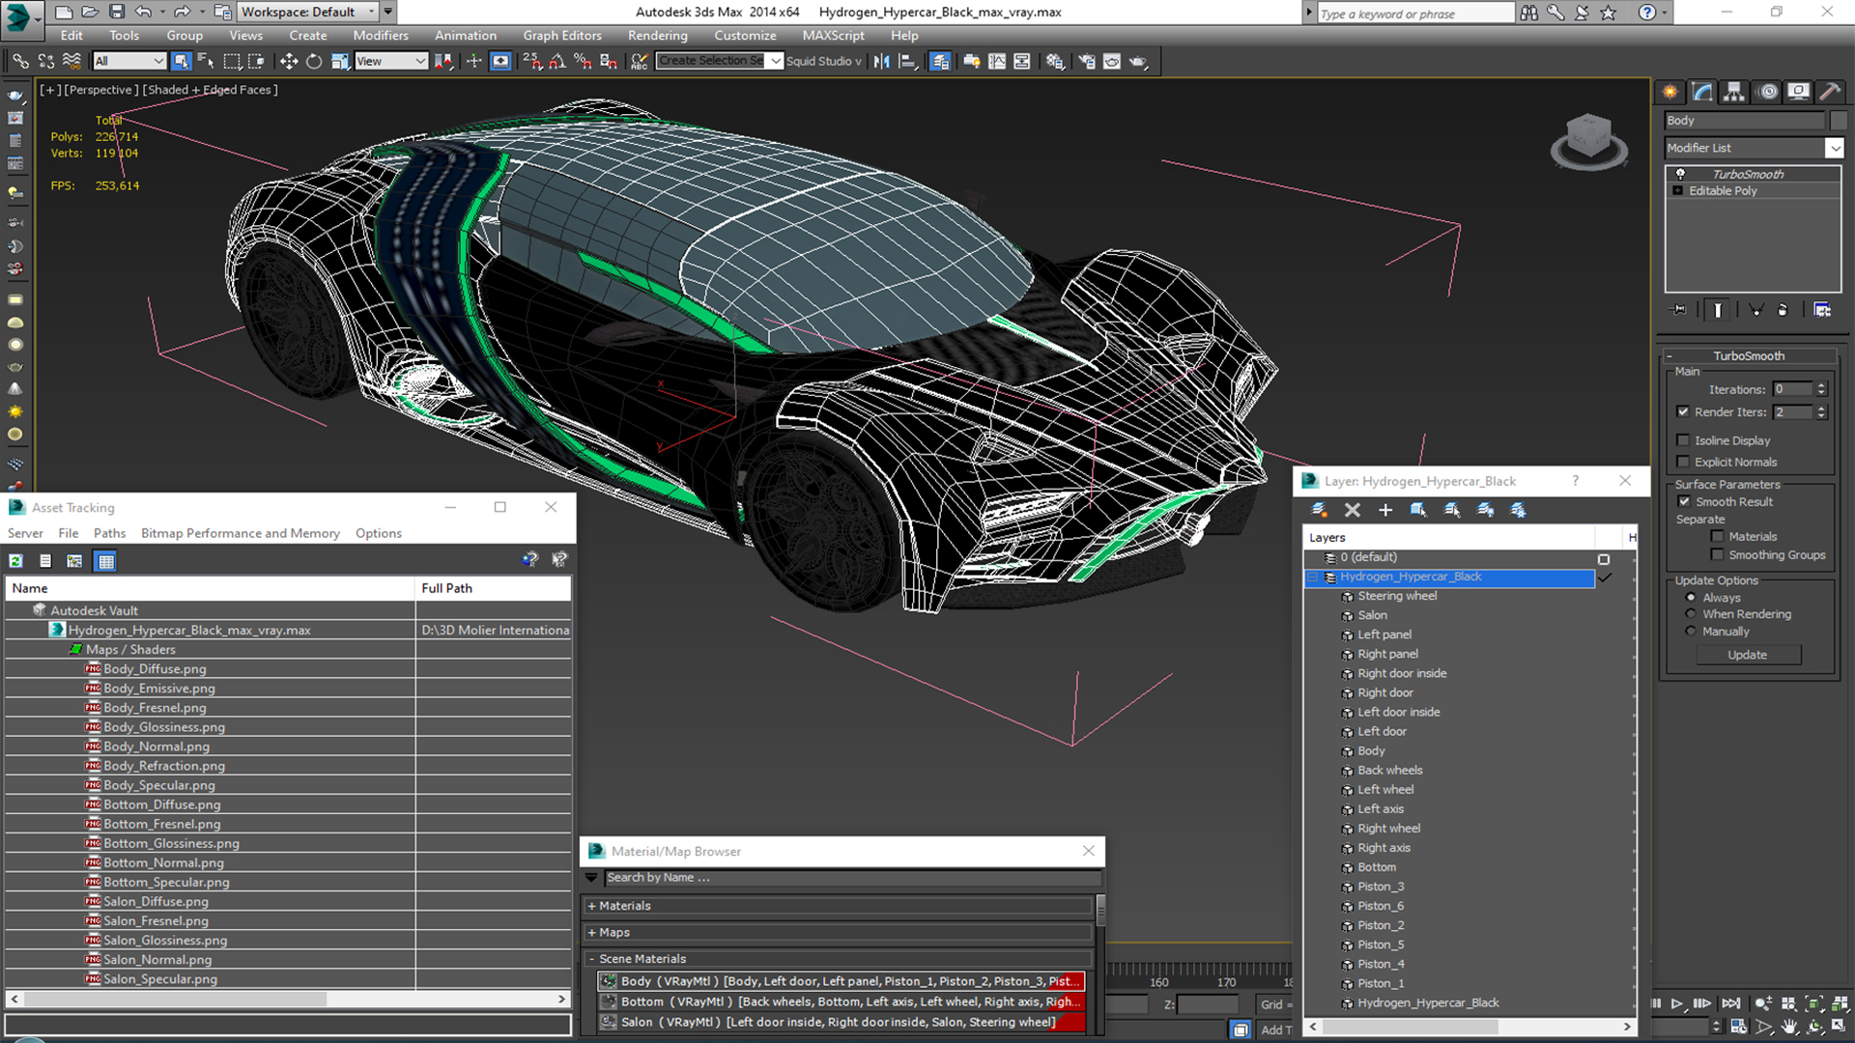Open Bitmap Performance and Memory menu
The width and height of the screenshot is (1855, 1043).
tap(240, 533)
